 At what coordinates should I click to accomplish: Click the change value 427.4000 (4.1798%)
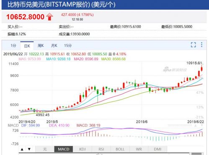pos(77,15)
